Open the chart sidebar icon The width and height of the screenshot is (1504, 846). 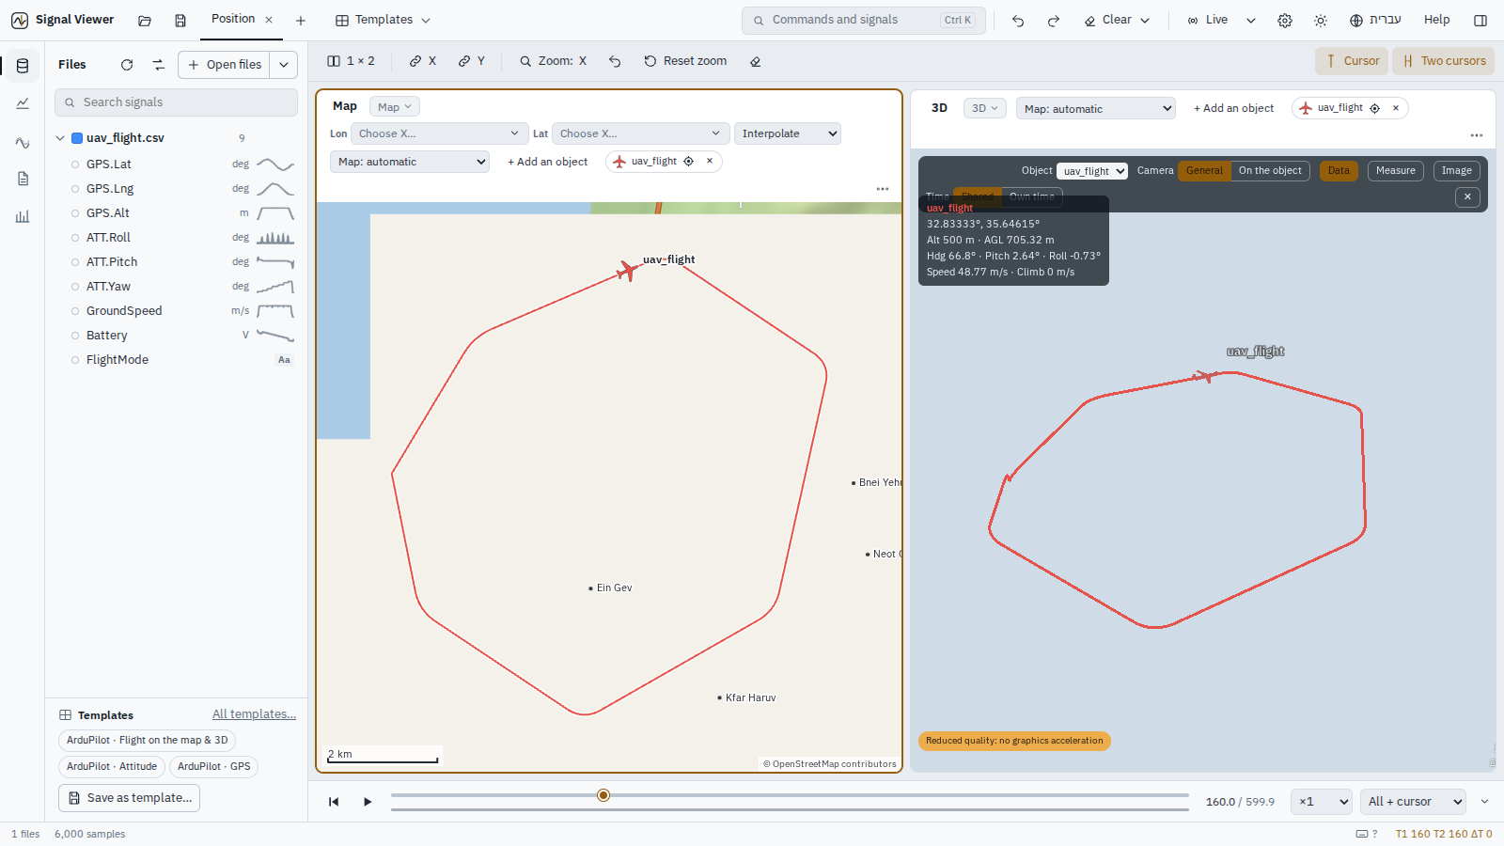click(23, 103)
